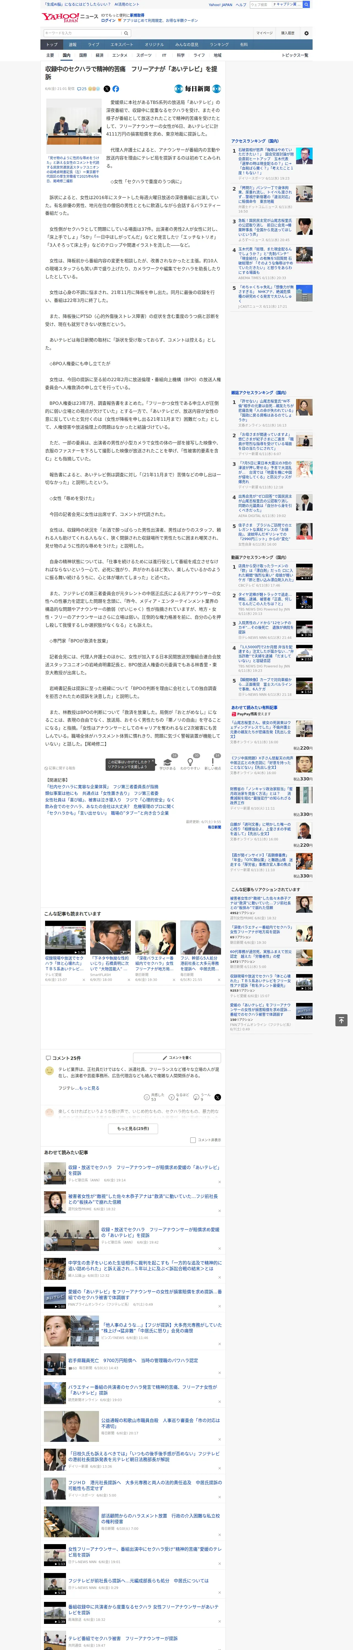Share article on X via header icon

107,89
